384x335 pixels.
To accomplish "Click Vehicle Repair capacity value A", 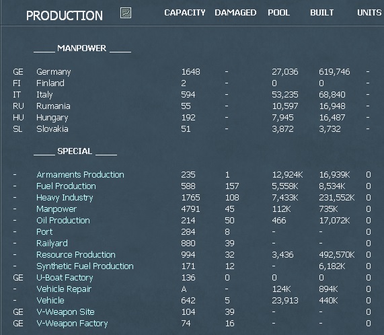I will 184,289.
